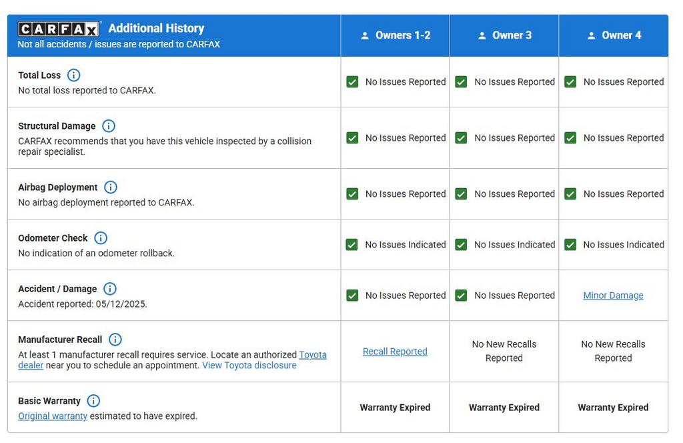This screenshot has height=443, width=683.
Task: Show info for Odometer Check
Action: coord(101,238)
